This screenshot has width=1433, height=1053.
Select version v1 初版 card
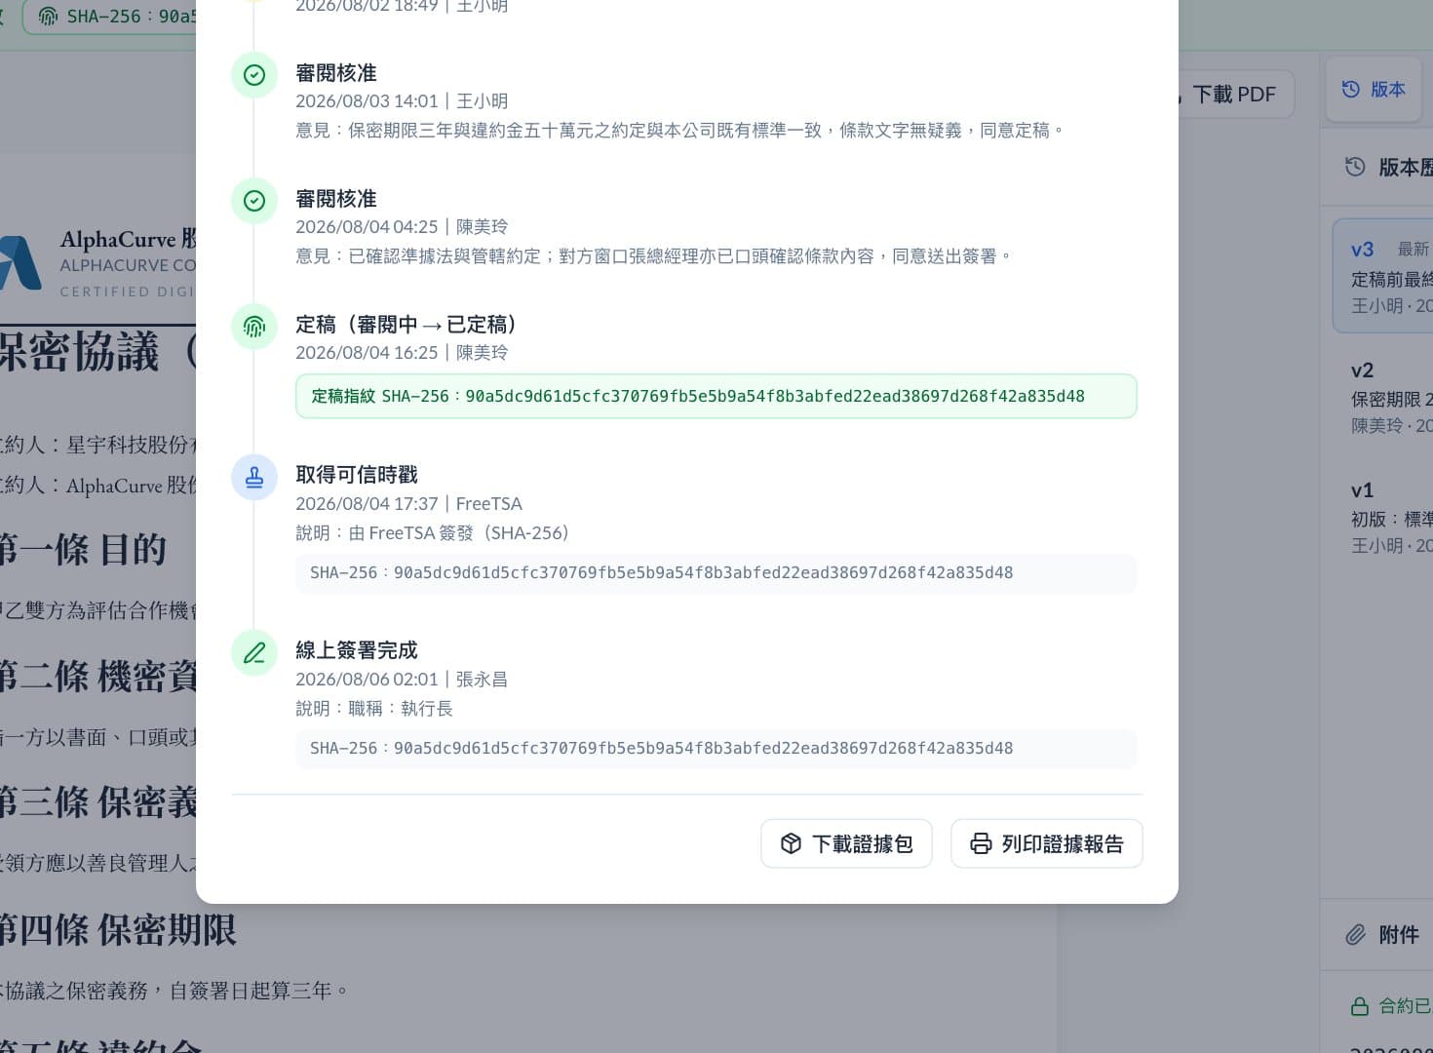pos(1384,517)
